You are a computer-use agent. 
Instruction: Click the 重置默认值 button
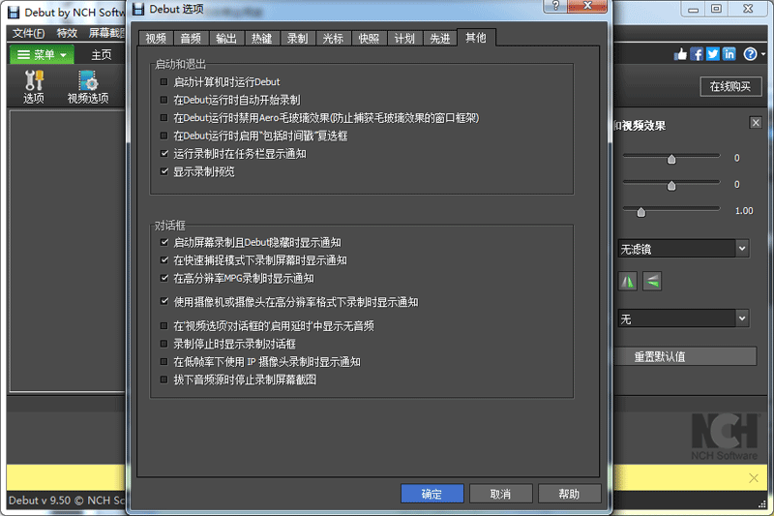(x=685, y=356)
